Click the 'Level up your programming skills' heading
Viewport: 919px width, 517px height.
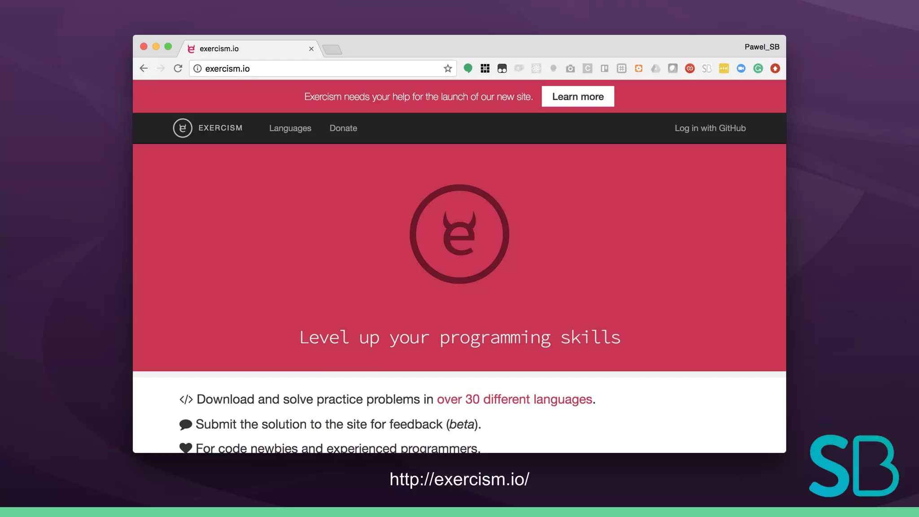coord(459,337)
